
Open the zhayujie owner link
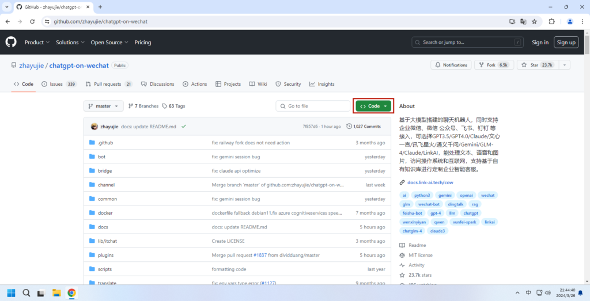(x=32, y=66)
